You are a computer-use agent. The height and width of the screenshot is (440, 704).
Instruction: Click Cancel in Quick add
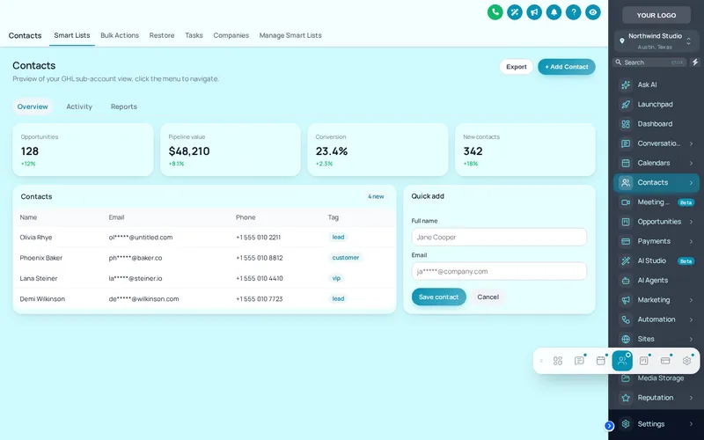coord(488,297)
